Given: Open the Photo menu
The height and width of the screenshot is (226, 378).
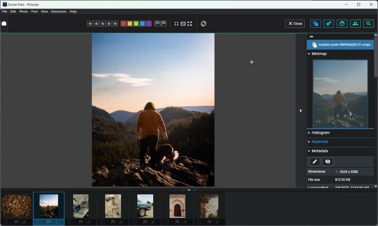Looking at the screenshot, I should pyautogui.click(x=24, y=12).
